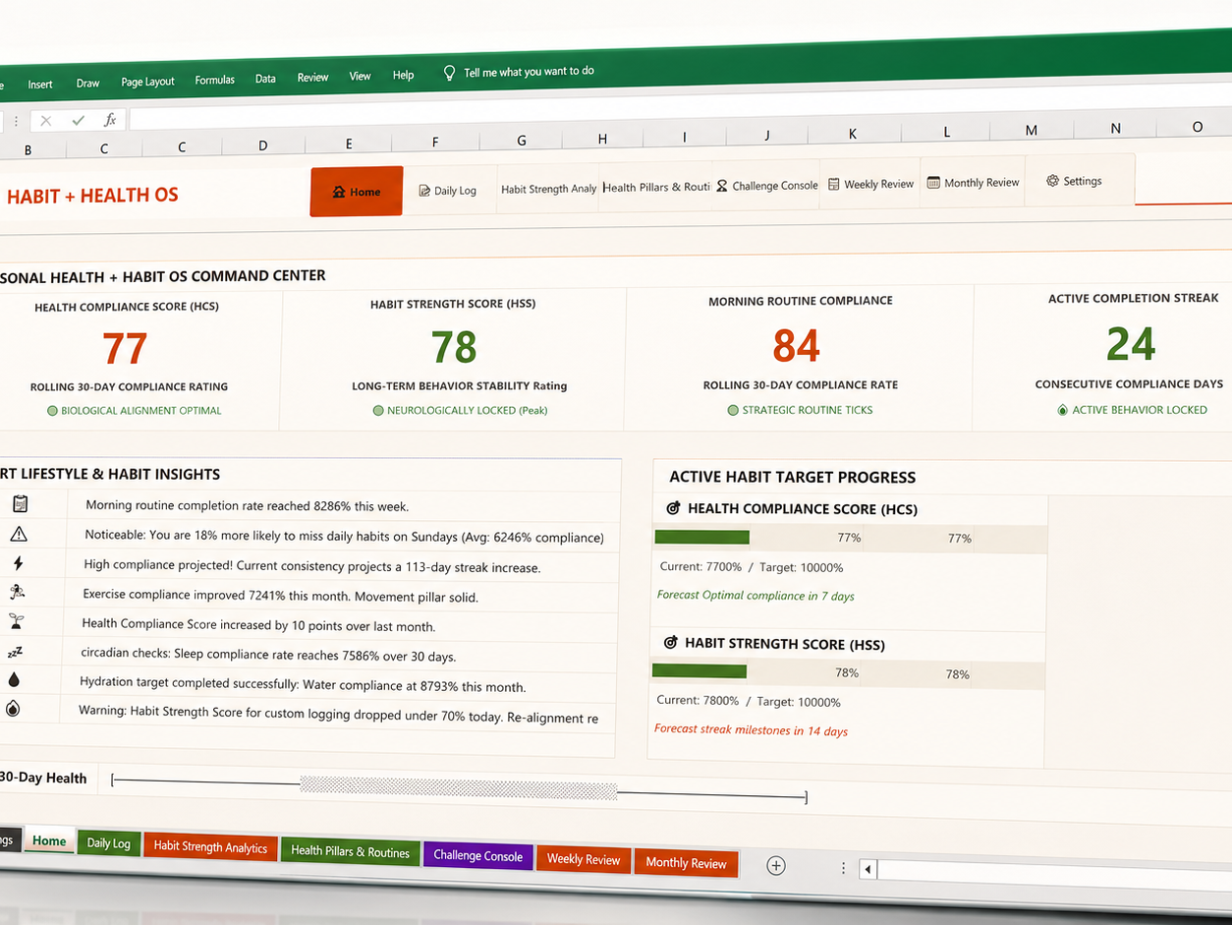This screenshot has height=925, width=1232.
Task: Click the fx insert function icon
Action: (110, 120)
